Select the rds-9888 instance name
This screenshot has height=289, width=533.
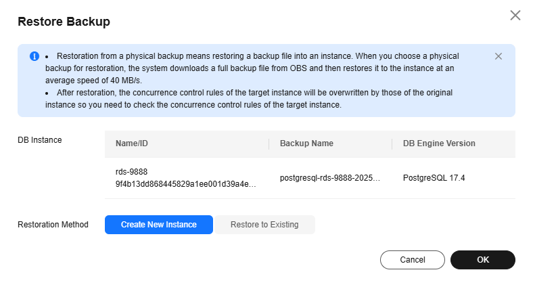(131, 172)
